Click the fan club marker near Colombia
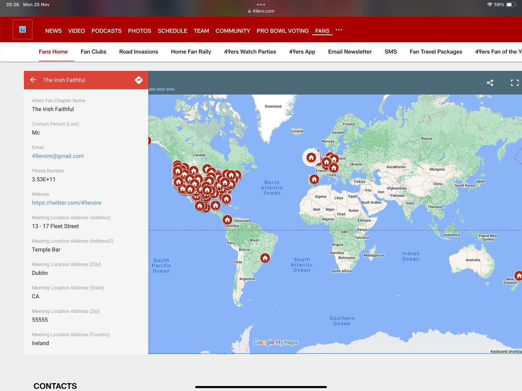The width and height of the screenshot is (522, 391). click(227, 220)
